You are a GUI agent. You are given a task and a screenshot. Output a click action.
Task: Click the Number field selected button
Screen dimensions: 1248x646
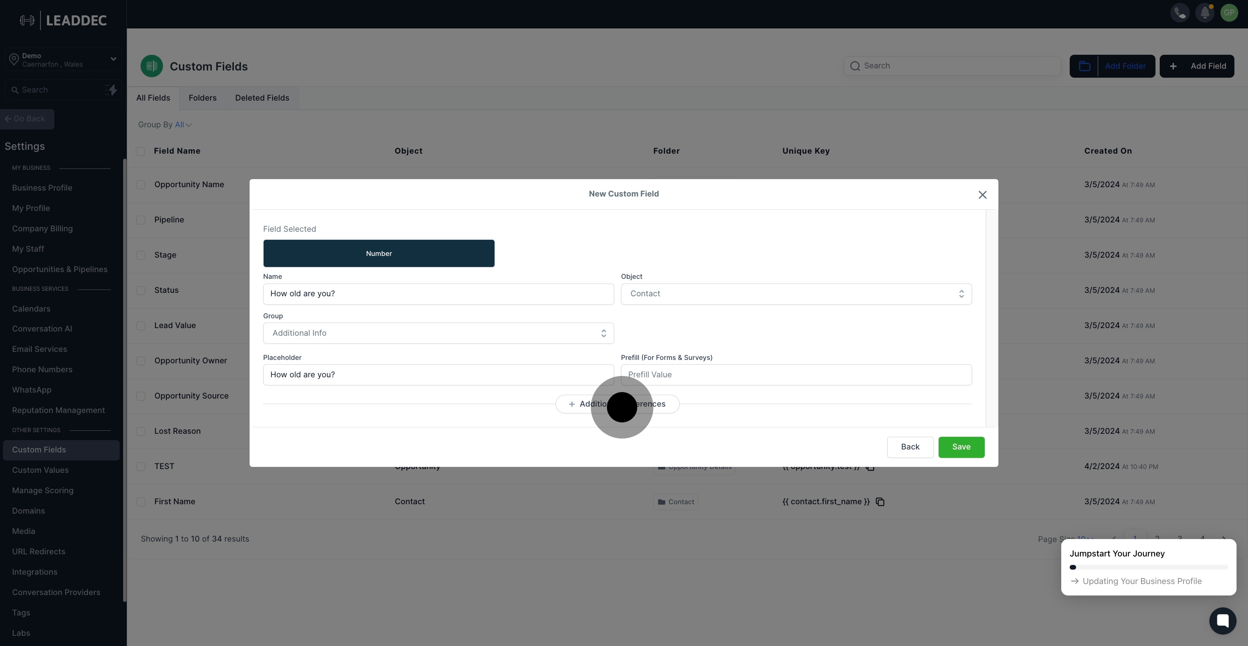379,253
